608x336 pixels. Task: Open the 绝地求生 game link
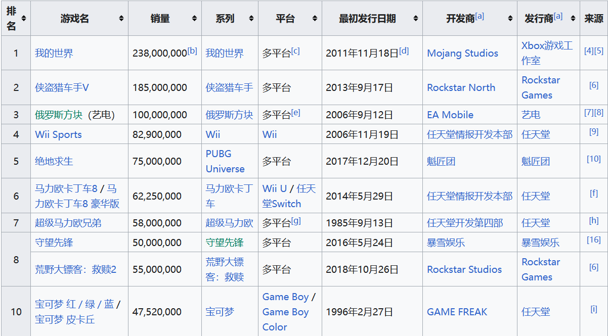[x=54, y=161]
